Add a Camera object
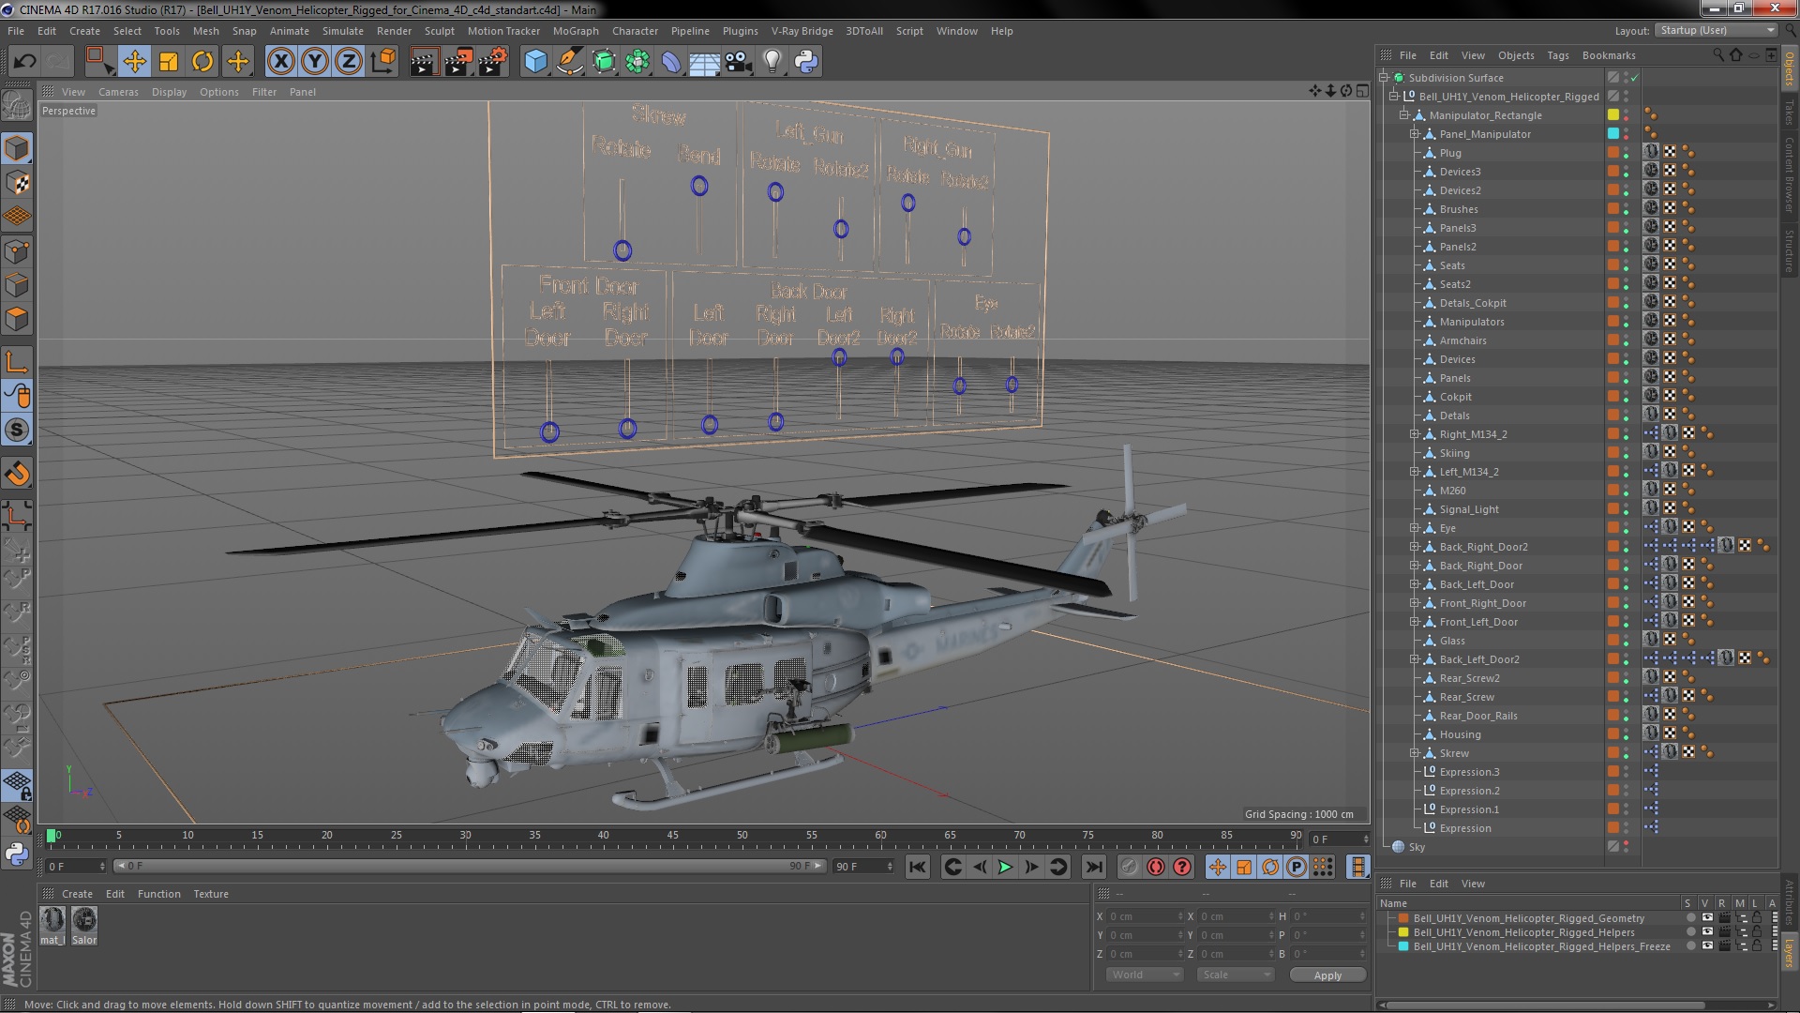This screenshot has width=1800, height=1013. pyautogui.click(x=738, y=62)
